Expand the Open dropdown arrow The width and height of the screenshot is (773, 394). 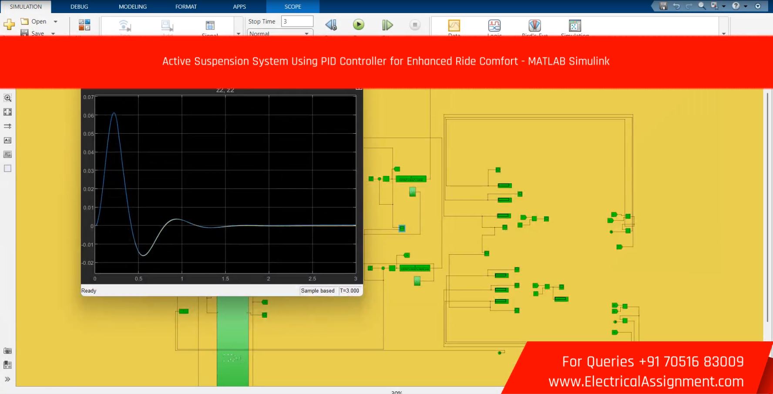tap(55, 21)
